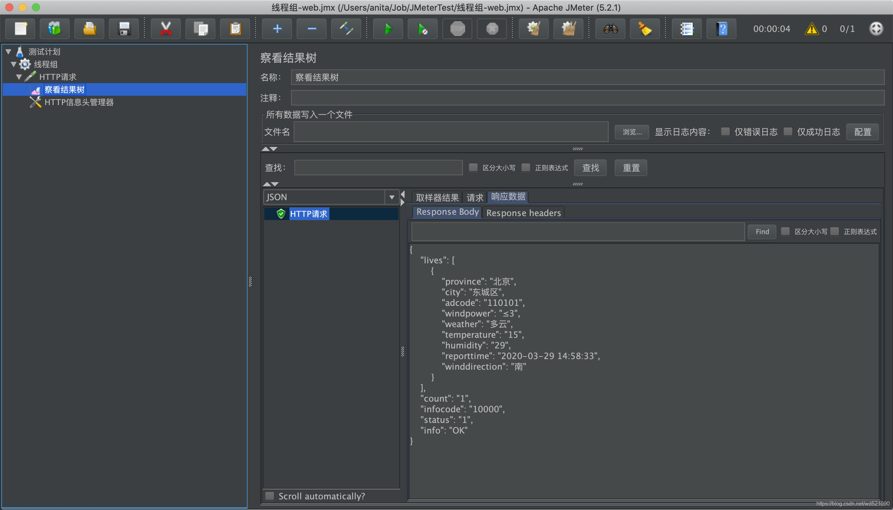This screenshot has height=510, width=893.
Task: Select the Response Body sub-tab
Action: 447,212
